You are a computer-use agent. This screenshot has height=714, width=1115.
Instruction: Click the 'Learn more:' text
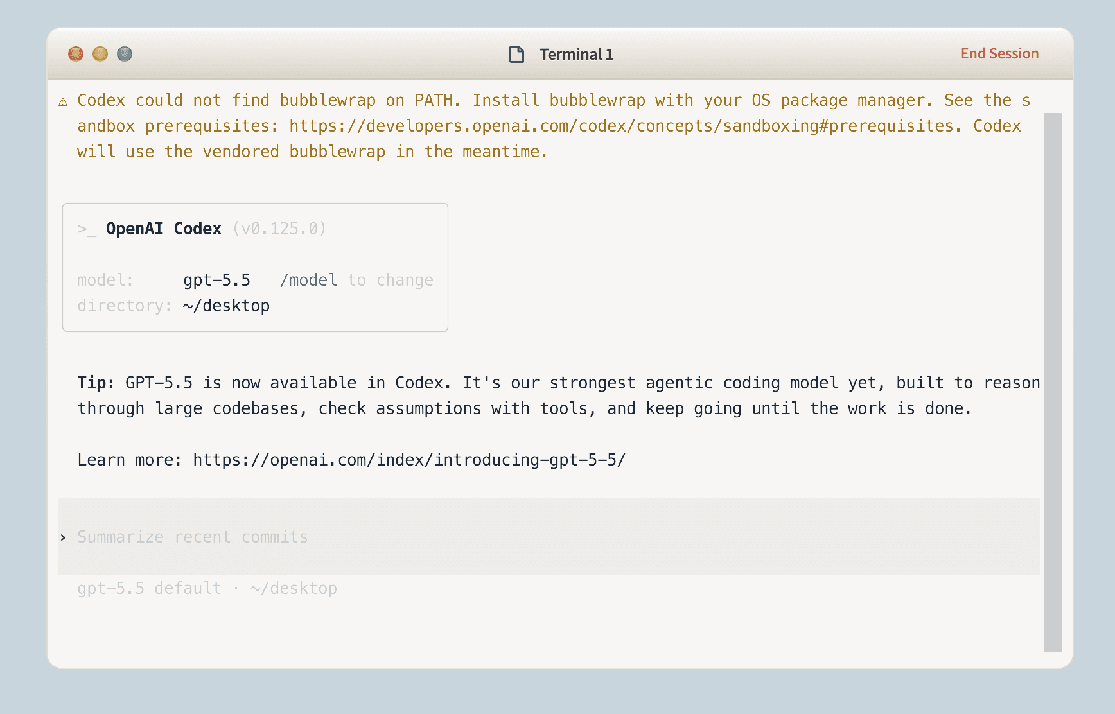coord(130,460)
